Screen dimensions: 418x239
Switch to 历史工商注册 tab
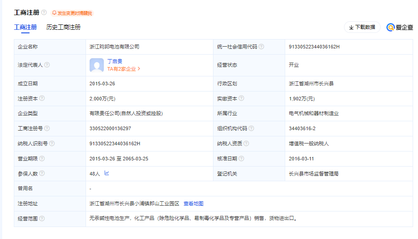point(63,27)
